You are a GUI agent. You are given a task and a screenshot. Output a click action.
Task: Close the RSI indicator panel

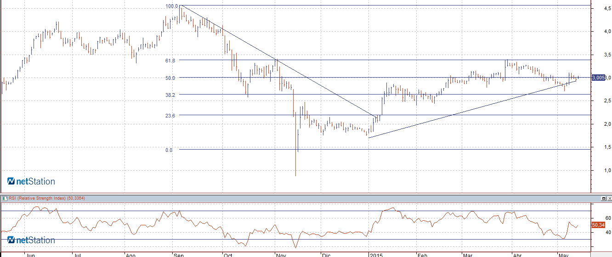coord(609,198)
